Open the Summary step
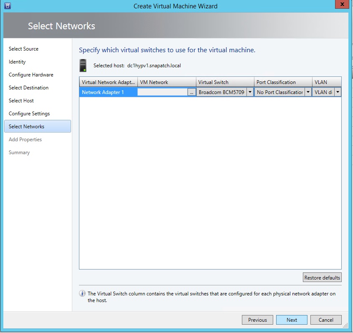 [19, 153]
